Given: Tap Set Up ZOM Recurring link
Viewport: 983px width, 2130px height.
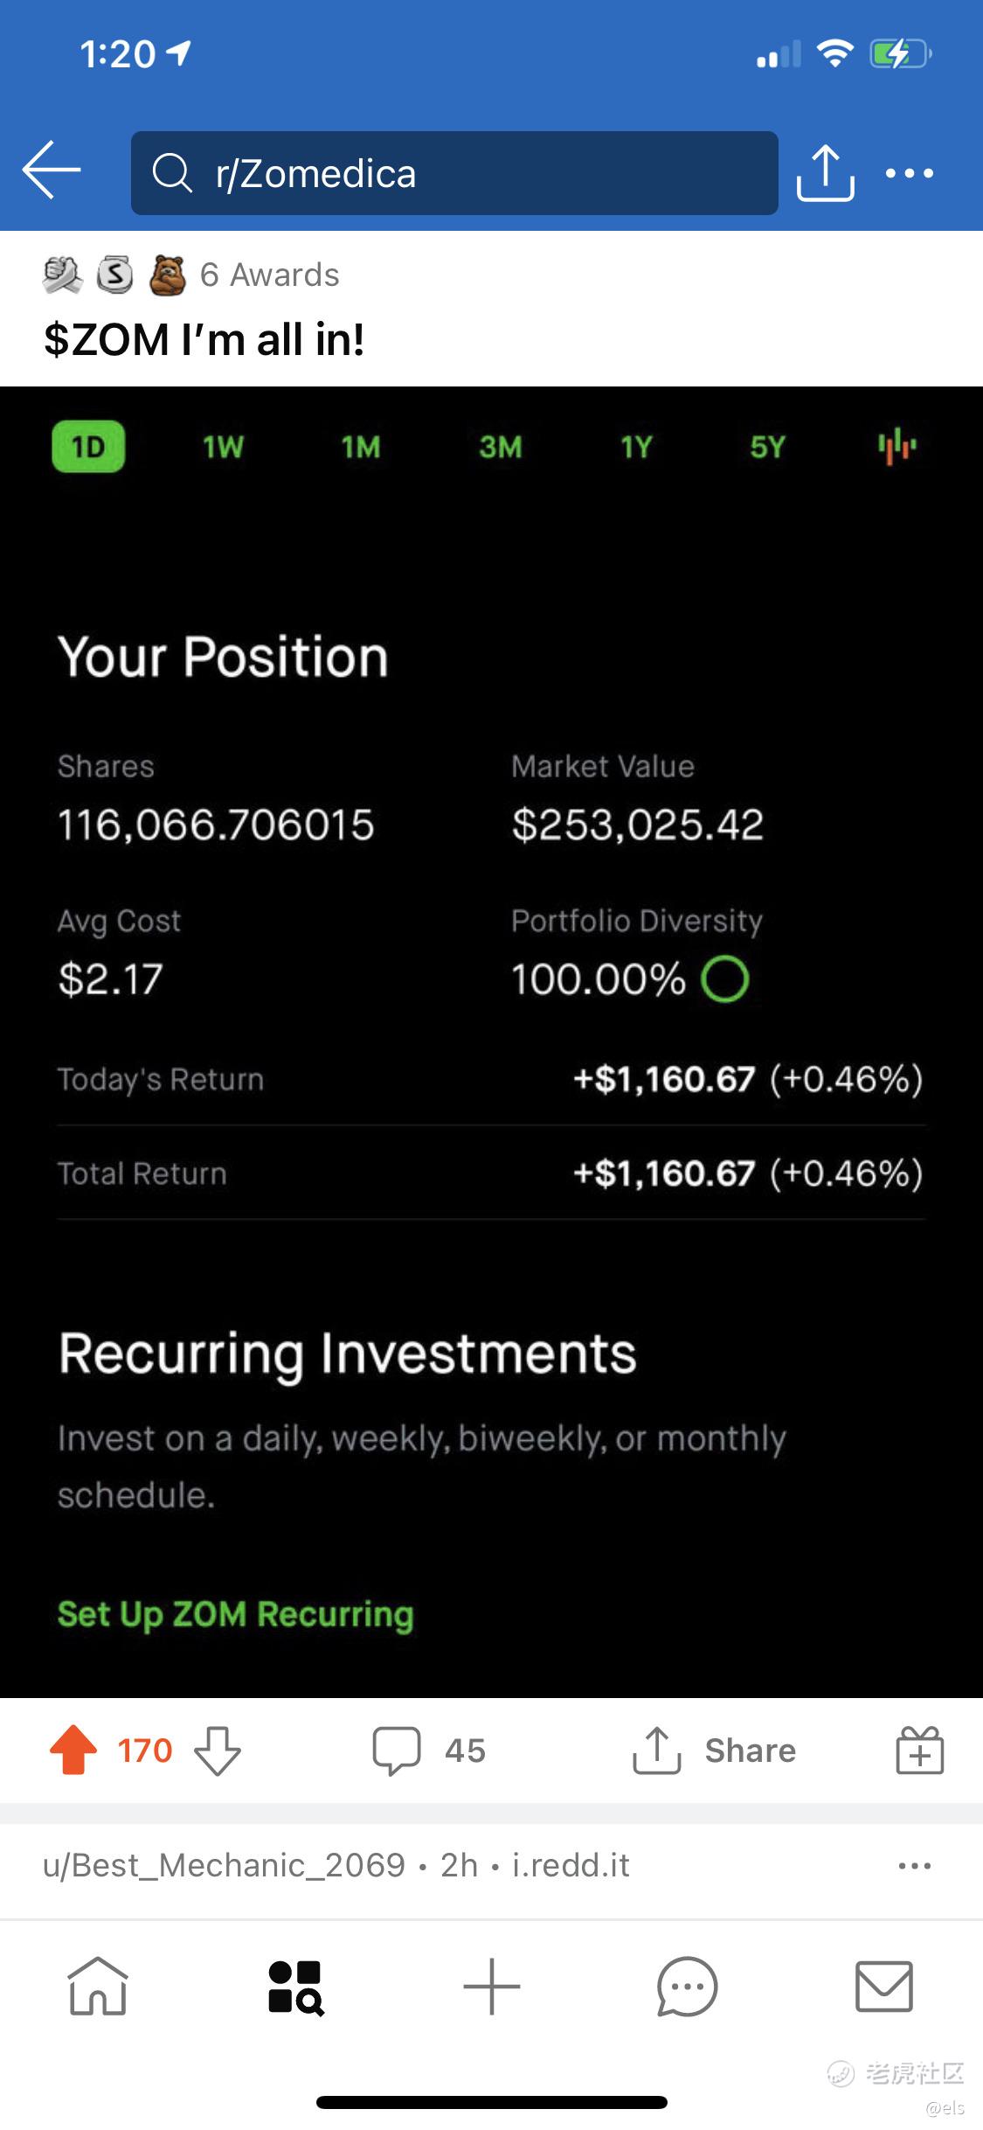Looking at the screenshot, I should pos(236,1614).
